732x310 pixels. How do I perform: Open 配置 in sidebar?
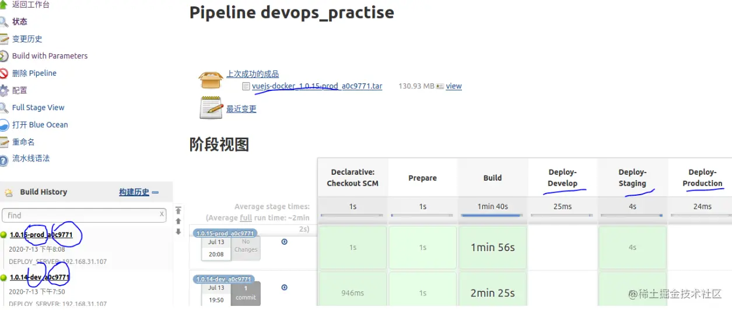click(20, 90)
